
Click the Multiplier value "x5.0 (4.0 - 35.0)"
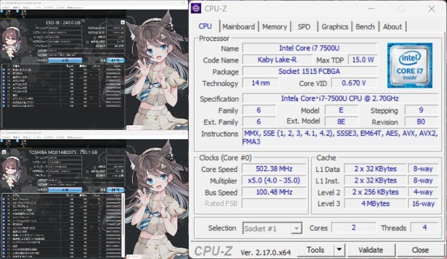click(274, 181)
